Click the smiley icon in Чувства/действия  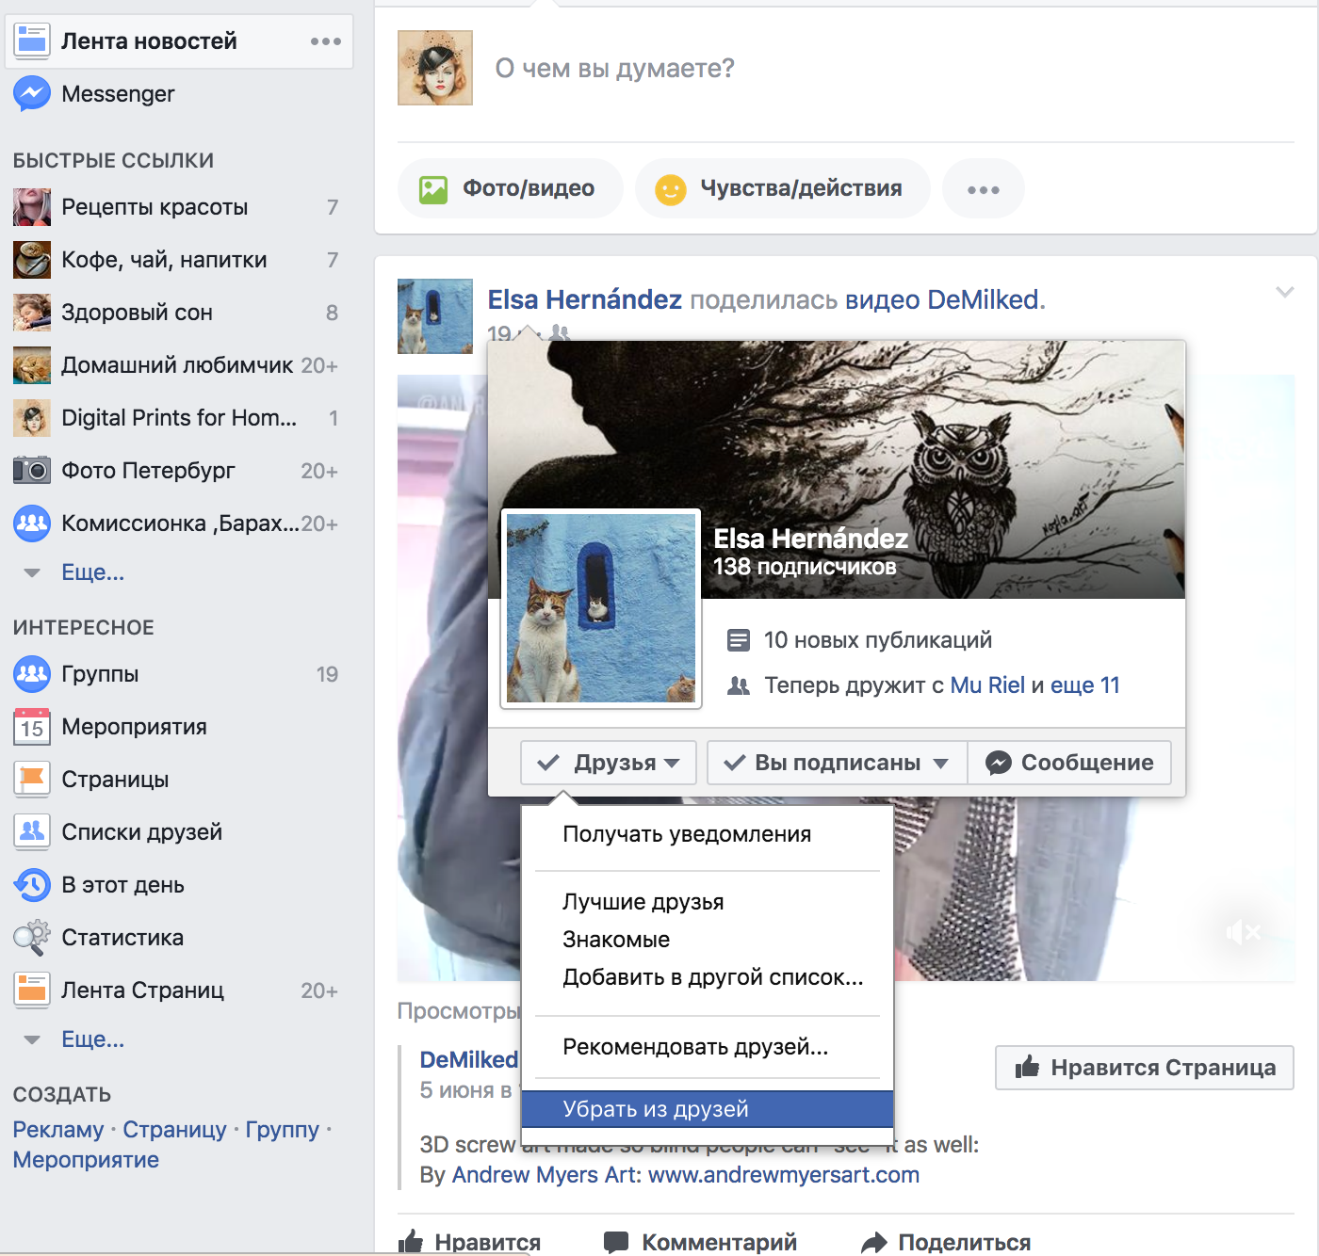pyautogui.click(x=670, y=190)
